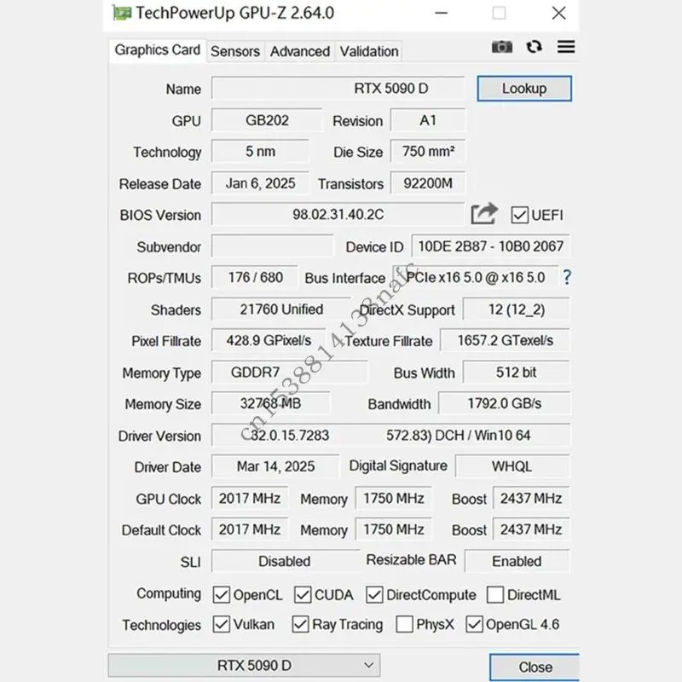Click the BIOS Version field 98.02.31.40.2C
Screen dimensions: 682x682
pos(338,215)
